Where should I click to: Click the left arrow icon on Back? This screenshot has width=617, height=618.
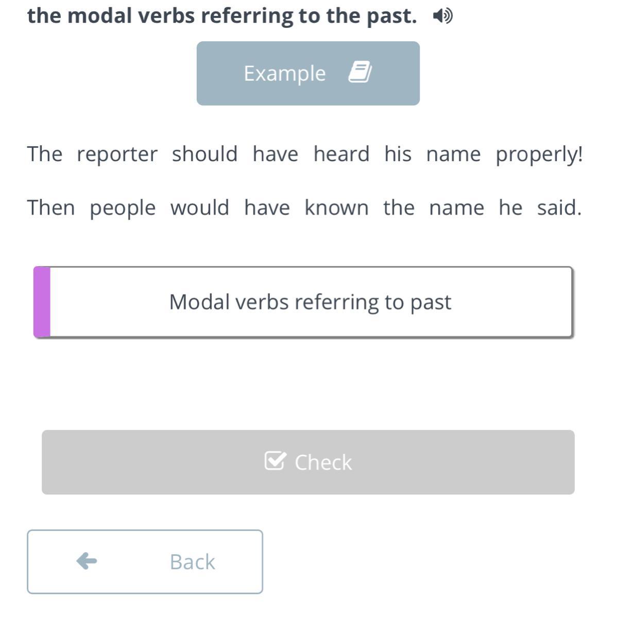87,561
